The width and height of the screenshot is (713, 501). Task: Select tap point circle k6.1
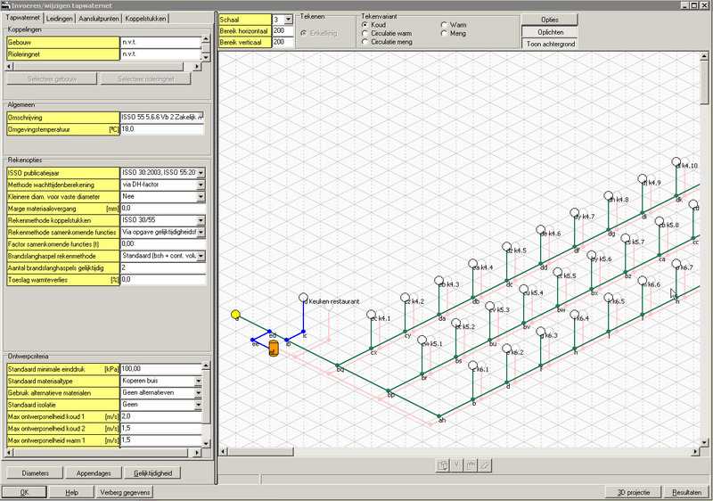click(473, 365)
